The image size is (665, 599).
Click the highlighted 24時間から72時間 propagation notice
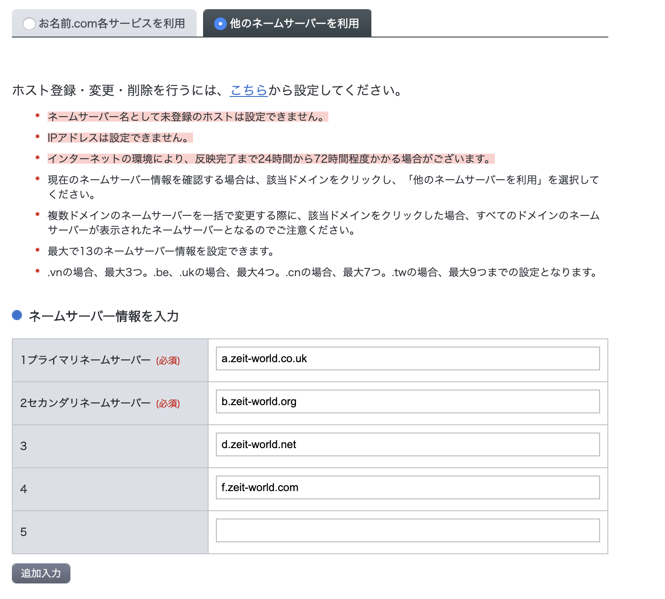pos(271,159)
